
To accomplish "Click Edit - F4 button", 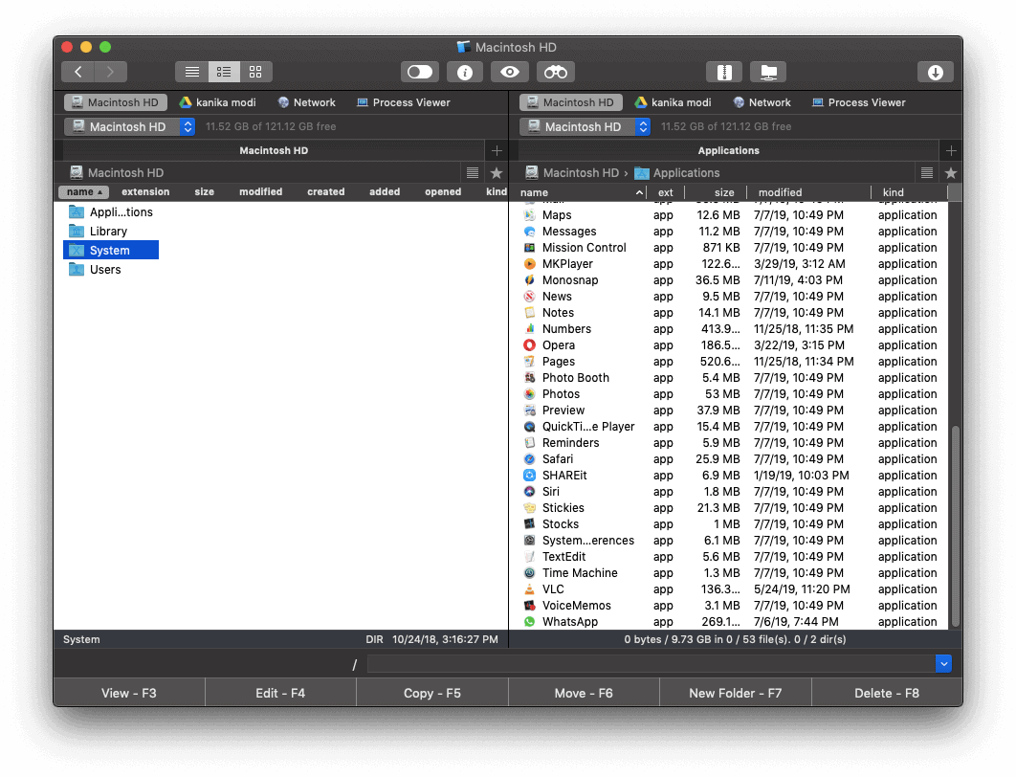I will [x=280, y=693].
